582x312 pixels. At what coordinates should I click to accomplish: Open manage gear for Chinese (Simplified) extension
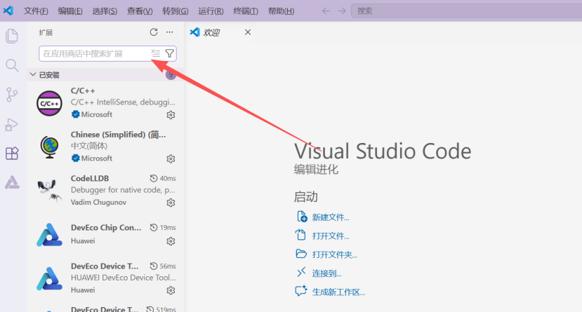pyautogui.click(x=171, y=159)
